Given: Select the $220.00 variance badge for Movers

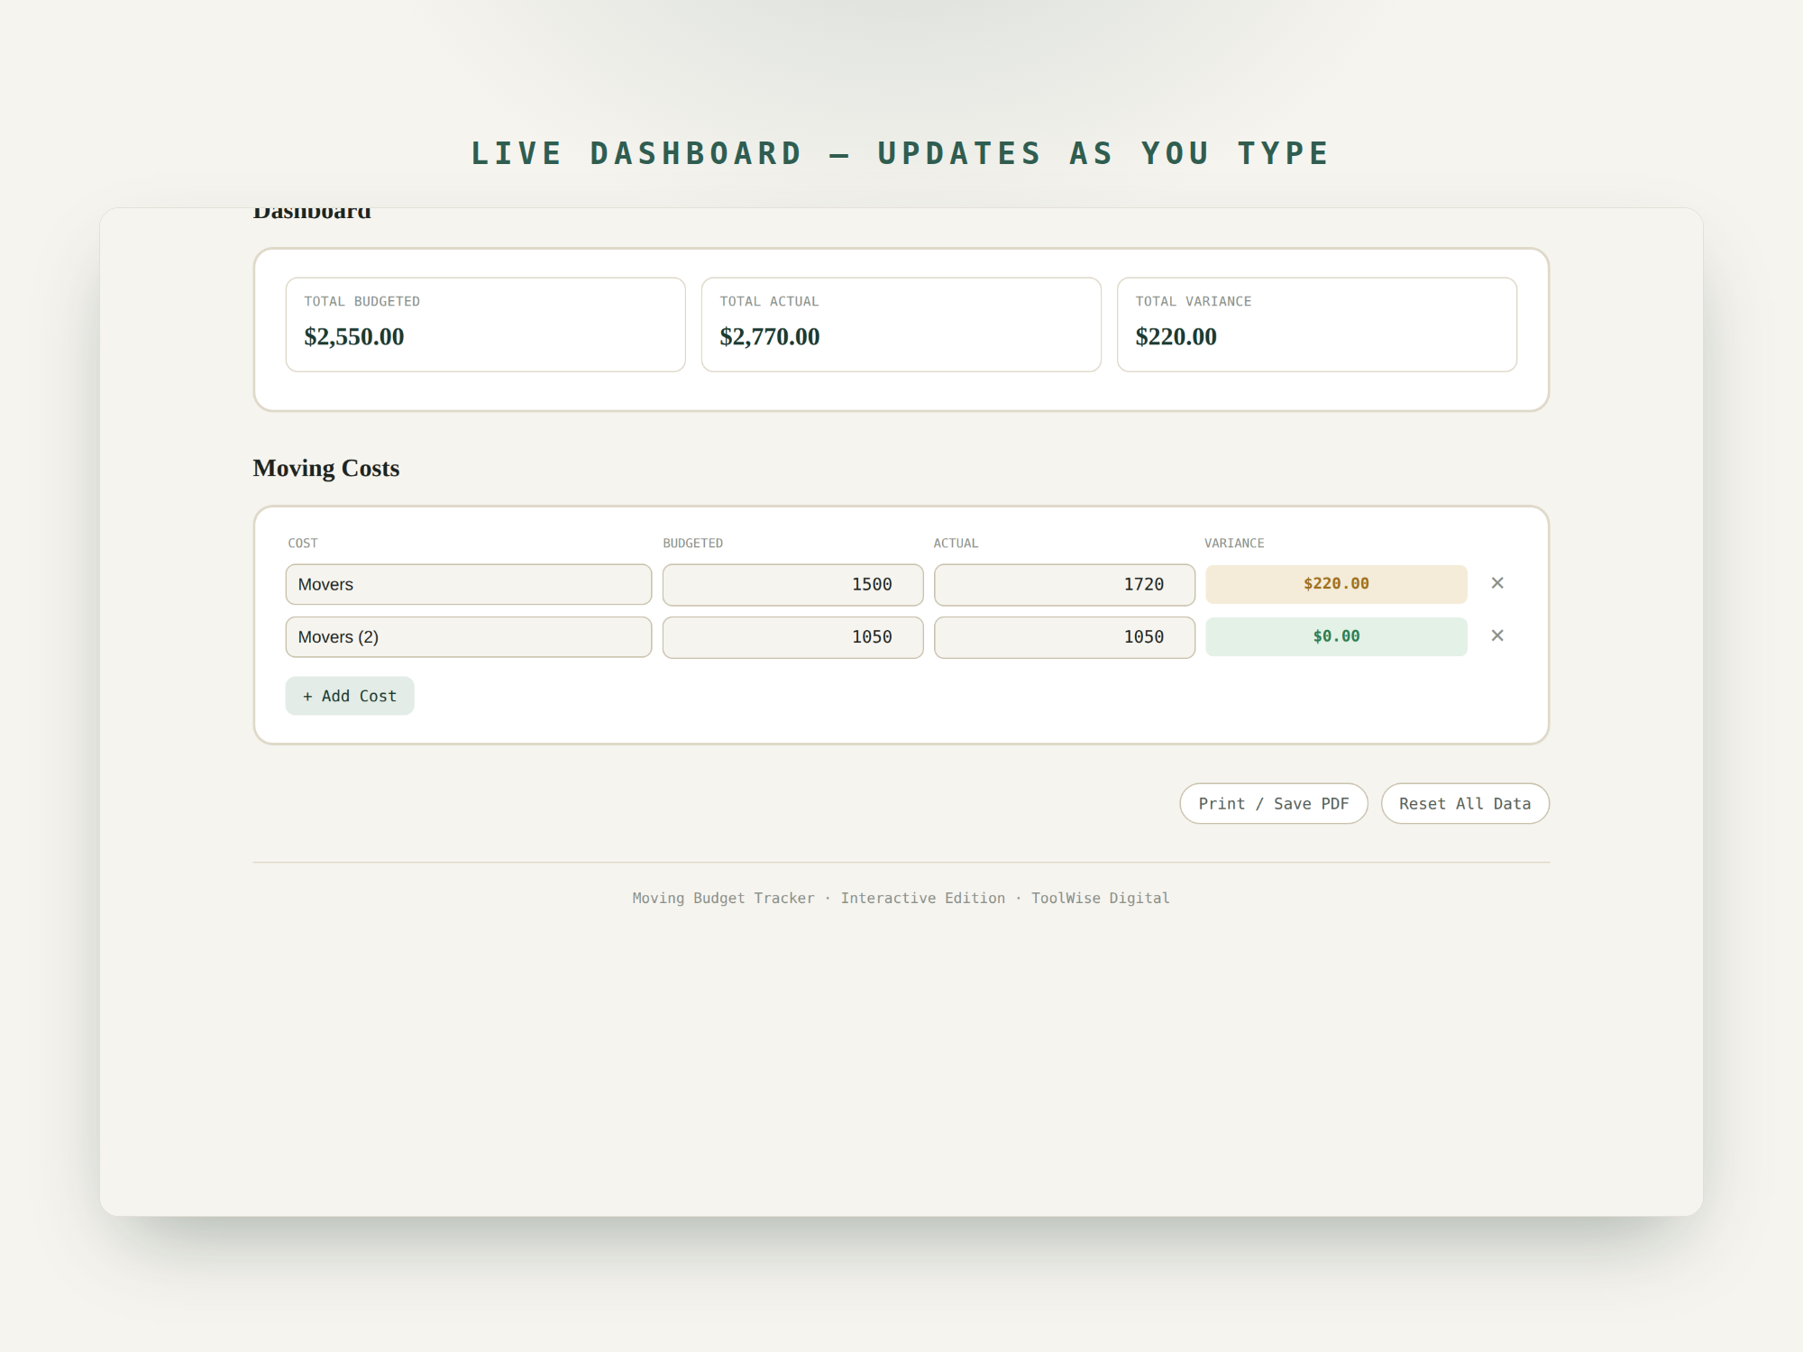Looking at the screenshot, I should tap(1336, 584).
